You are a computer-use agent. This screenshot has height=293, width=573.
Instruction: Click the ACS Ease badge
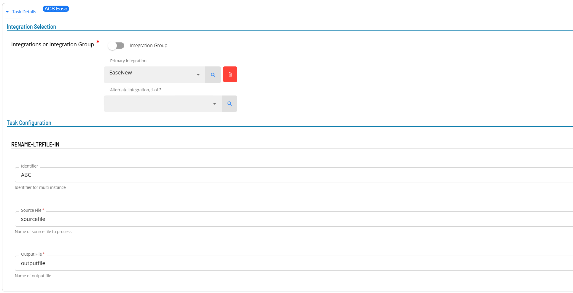coord(56,9)
